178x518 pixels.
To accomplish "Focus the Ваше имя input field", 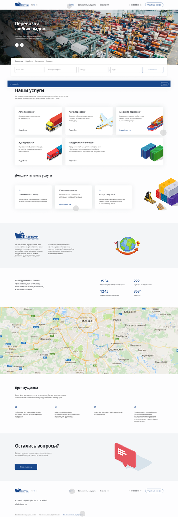I will 30,70.
